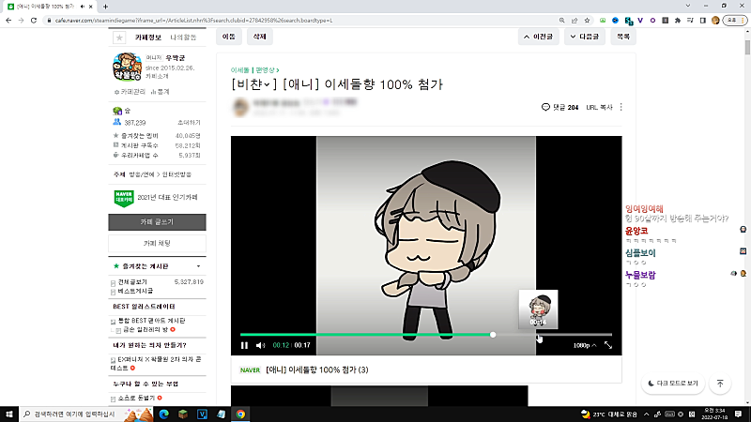Open a new browser tab
Viewport: 751px width, 422px height.
105,7
